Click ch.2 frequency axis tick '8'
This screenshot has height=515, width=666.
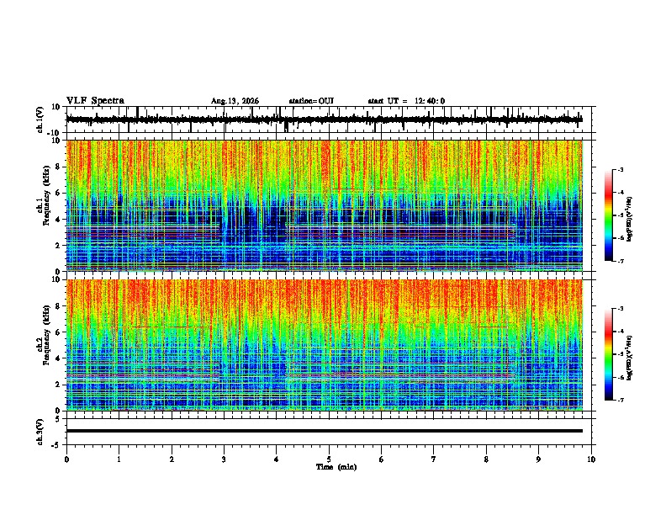pos(58,306)
